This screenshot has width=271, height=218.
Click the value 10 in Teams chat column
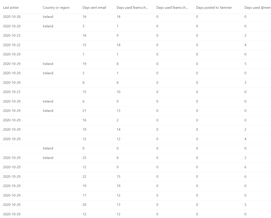118,92
